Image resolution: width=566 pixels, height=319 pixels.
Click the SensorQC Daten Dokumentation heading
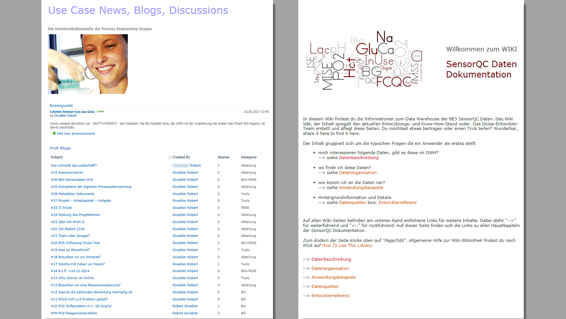[x=482, y=69]
